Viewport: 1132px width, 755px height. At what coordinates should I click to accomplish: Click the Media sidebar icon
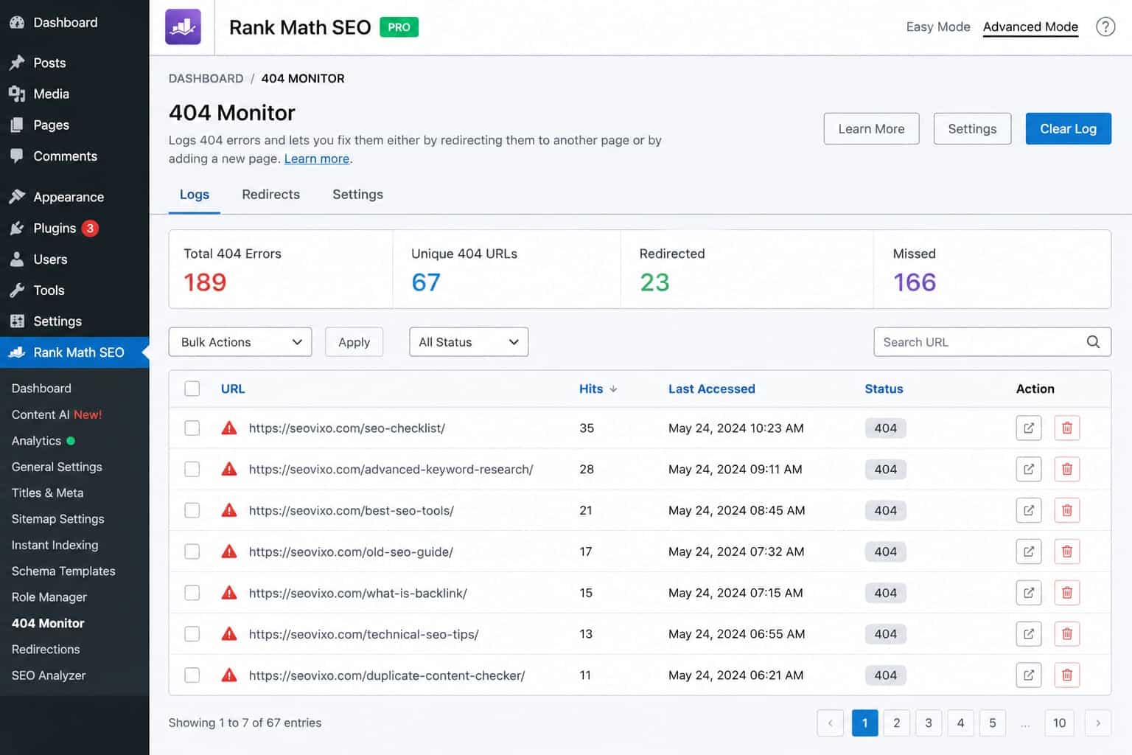(17, 94)
